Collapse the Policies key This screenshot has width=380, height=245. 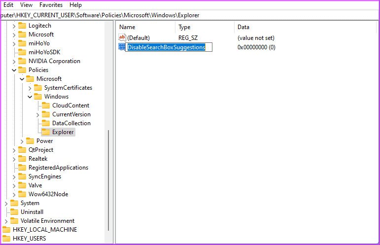point(14,70)
